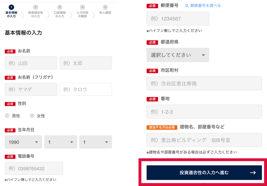The image size is (267, 186).
Task: Click the step 4 入力内容の確認 circle icon
Action: tap(83, 7)
